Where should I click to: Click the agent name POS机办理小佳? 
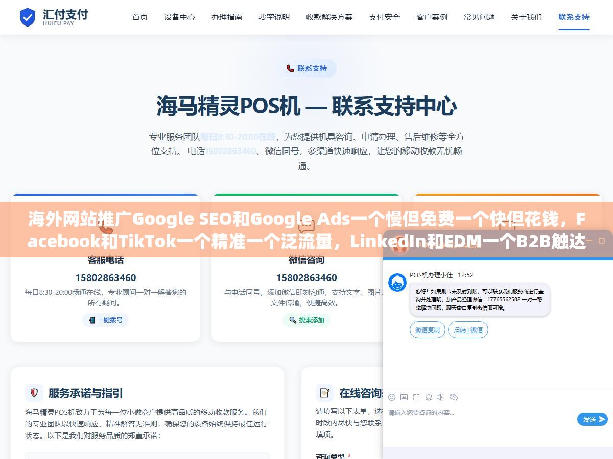pos(431,275)
